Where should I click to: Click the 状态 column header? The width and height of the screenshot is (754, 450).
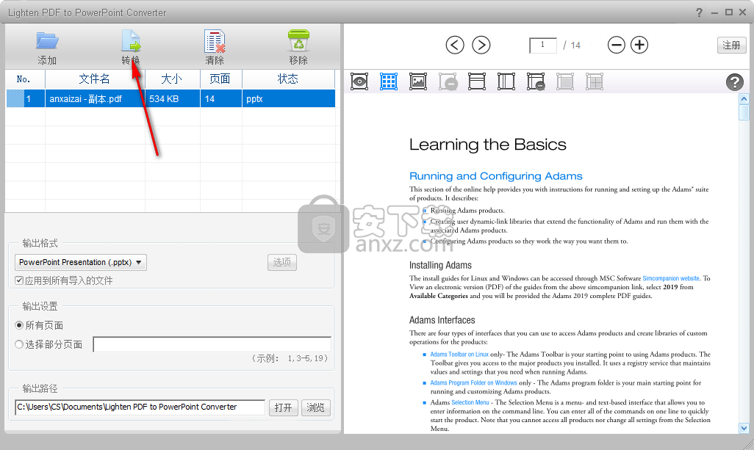coord(289,79)
